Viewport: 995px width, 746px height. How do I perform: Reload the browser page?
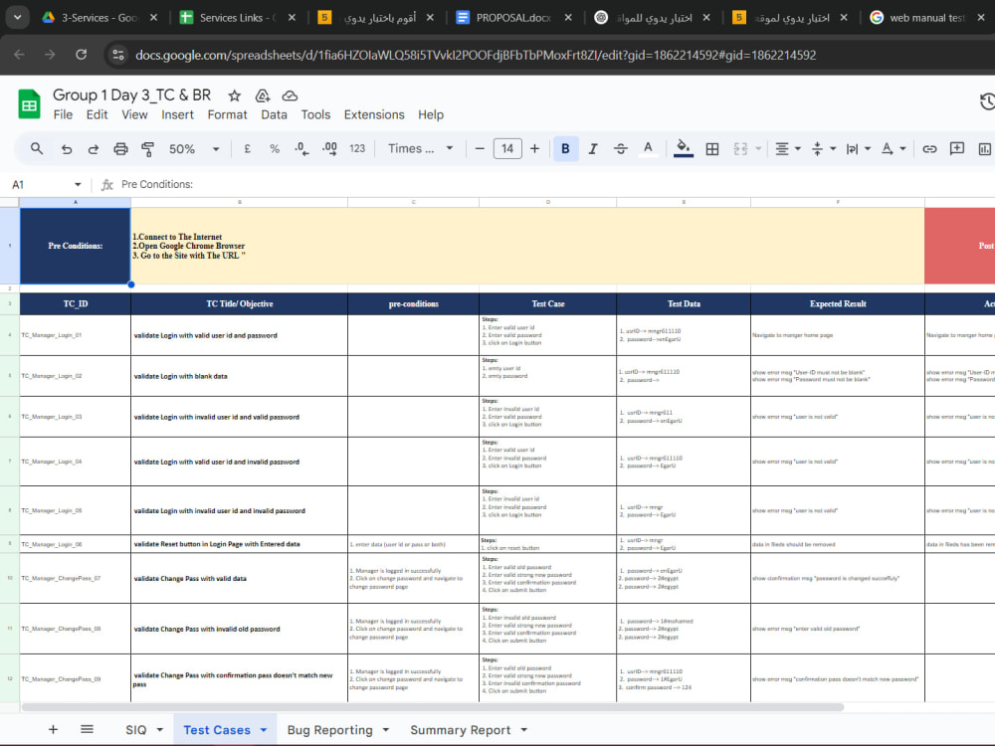(82, 55)
